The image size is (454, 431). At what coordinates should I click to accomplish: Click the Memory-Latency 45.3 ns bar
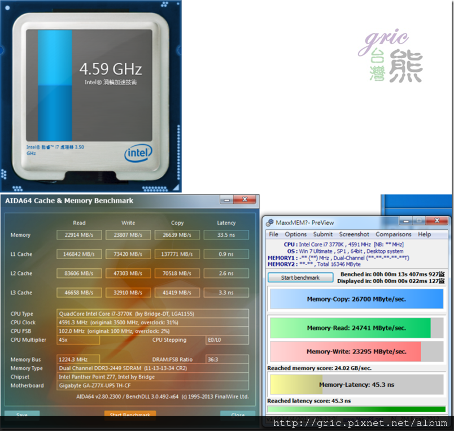(356, 385)
